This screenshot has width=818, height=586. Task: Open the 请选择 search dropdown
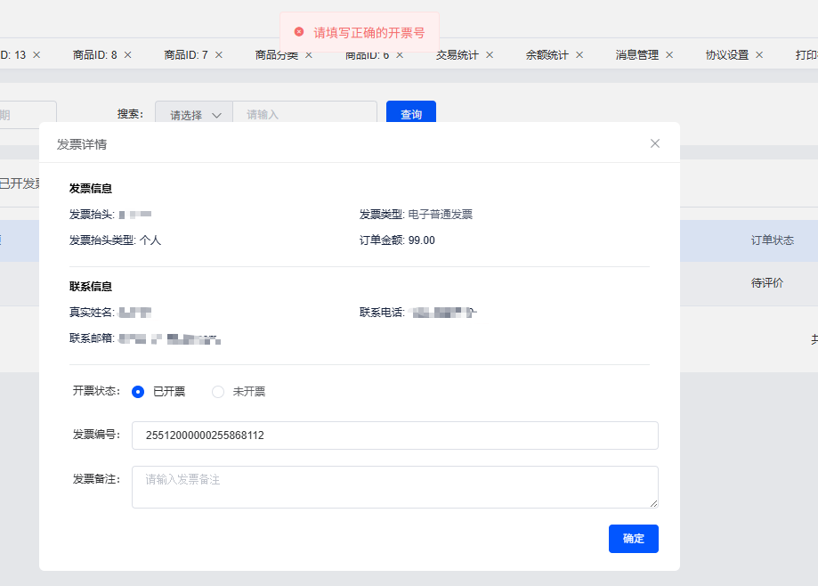[x=193, y=114]
